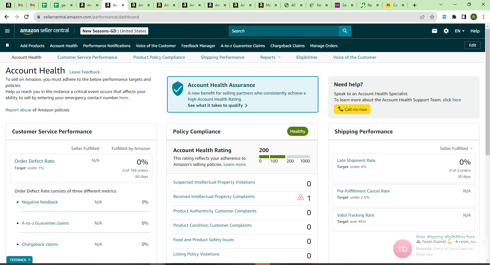Expand the browser tab search chevron
Image resolution: width=490 pixels, height=265 pixels.
click(x=441, y=5)
